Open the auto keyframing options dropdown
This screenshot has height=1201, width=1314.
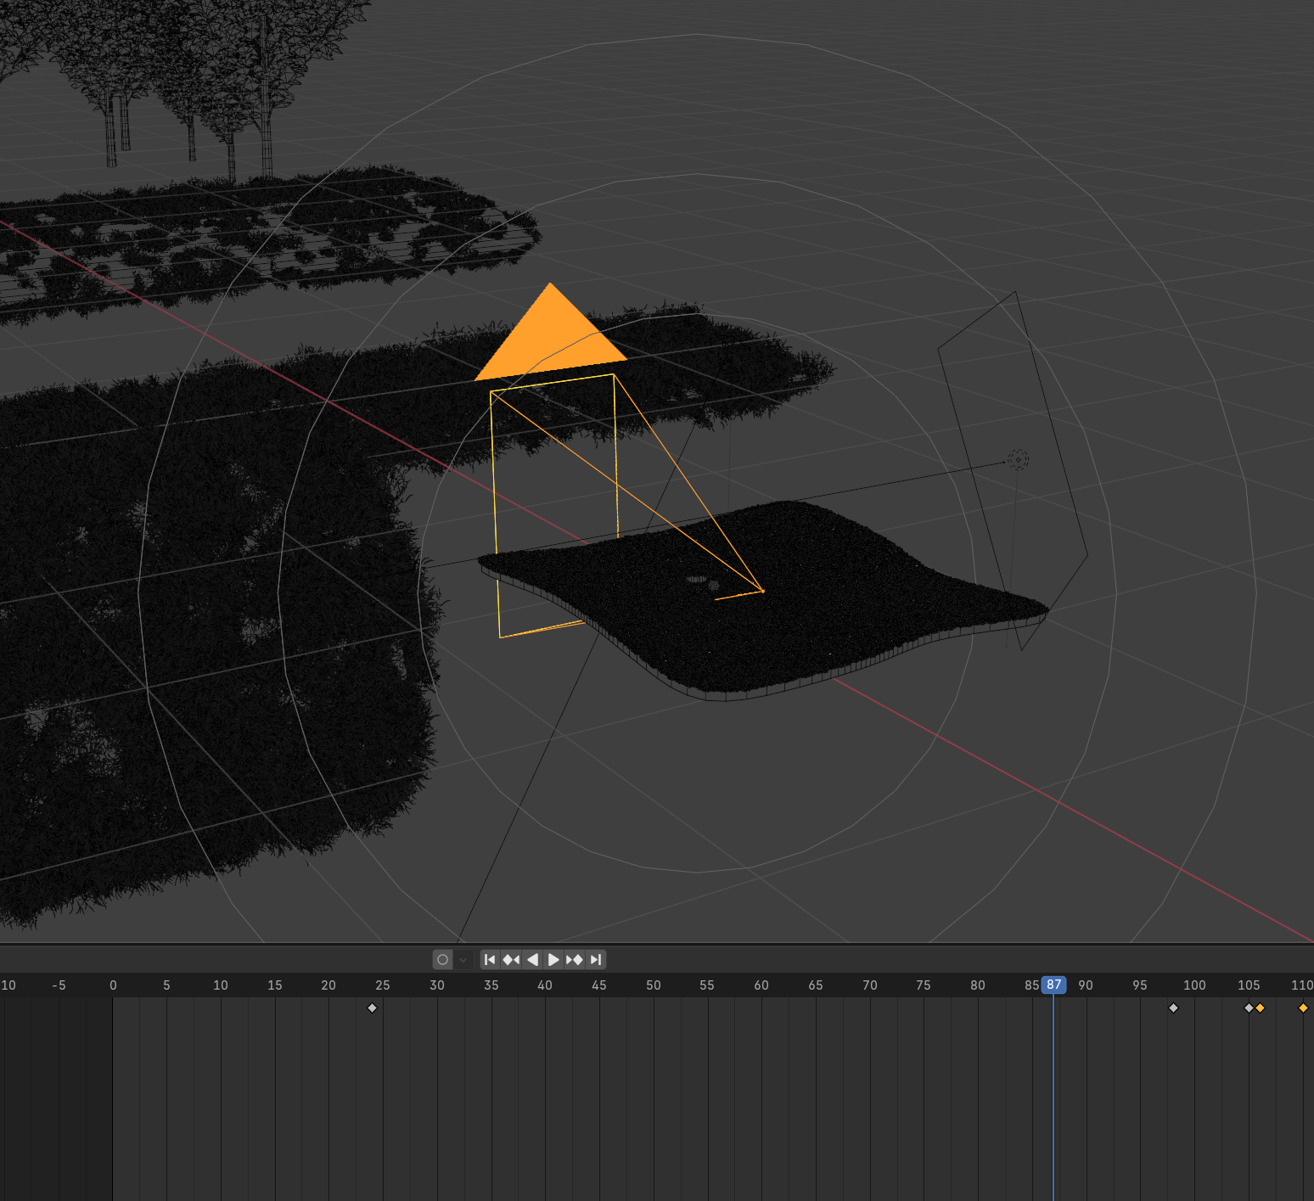point(463,959)
